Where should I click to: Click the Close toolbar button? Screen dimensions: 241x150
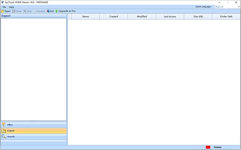click(x=17, y=11)
